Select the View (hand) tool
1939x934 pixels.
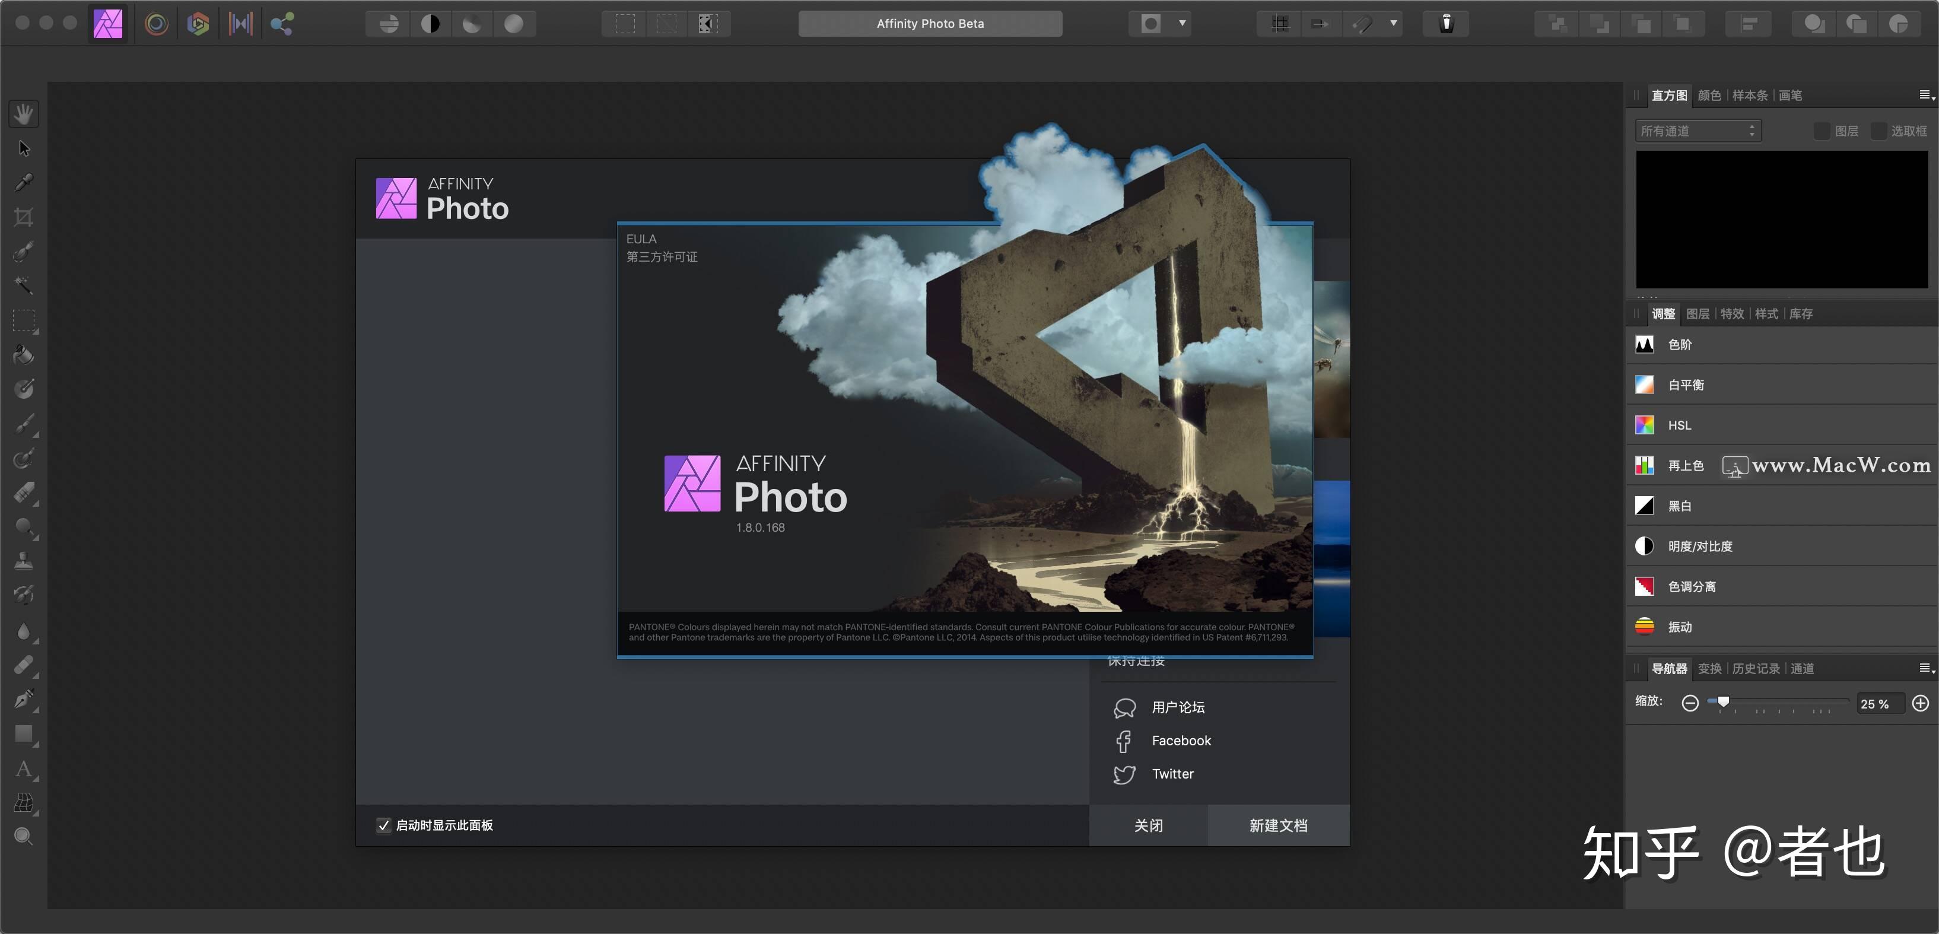(x=23, y=114)
